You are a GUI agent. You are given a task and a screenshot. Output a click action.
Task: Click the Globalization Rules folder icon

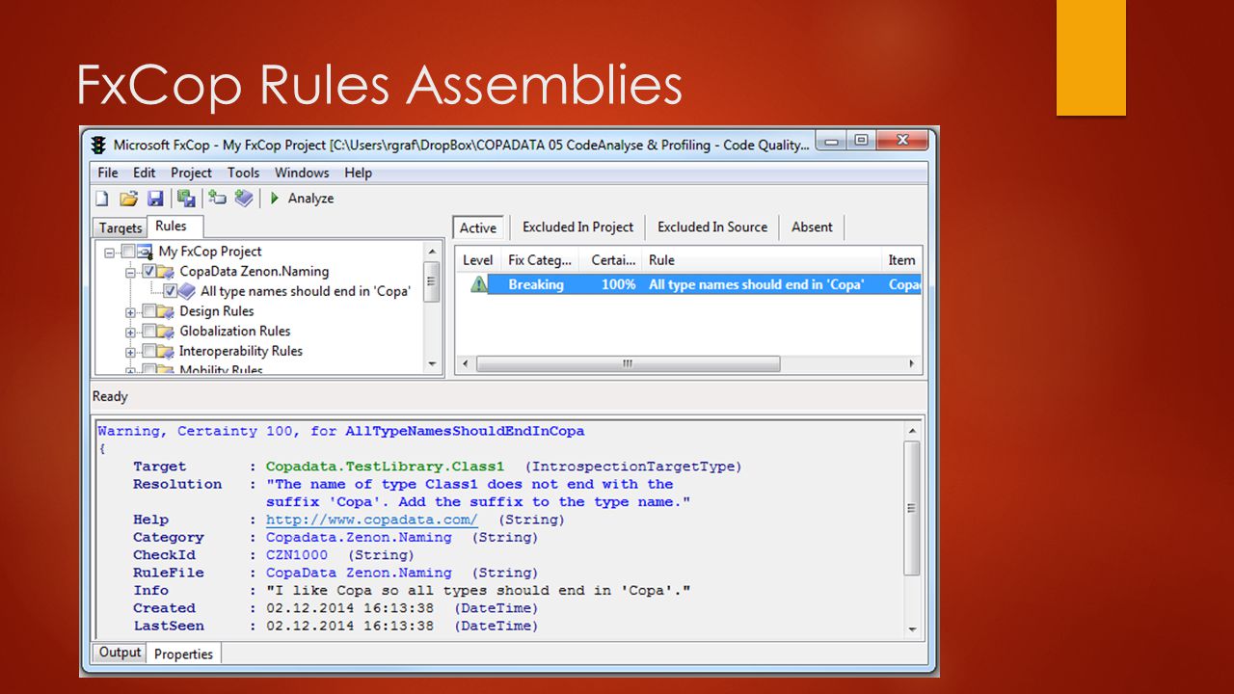[x=167, y=332]
